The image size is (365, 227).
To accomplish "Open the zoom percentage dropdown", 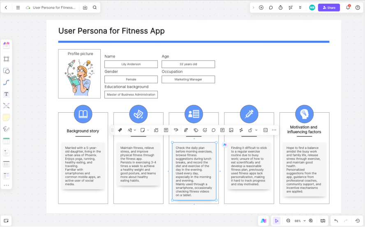I will coord(299,221).
